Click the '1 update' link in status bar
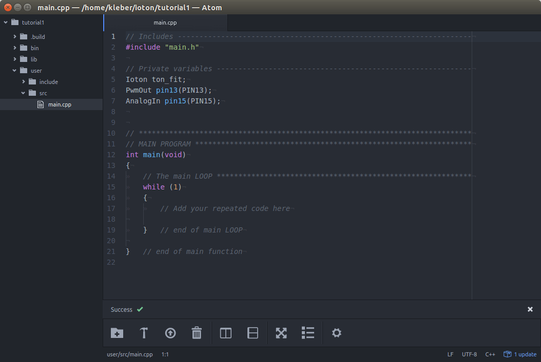Image resolution: width=541 pixels, height=362 pixels. (x=525, y=354)
